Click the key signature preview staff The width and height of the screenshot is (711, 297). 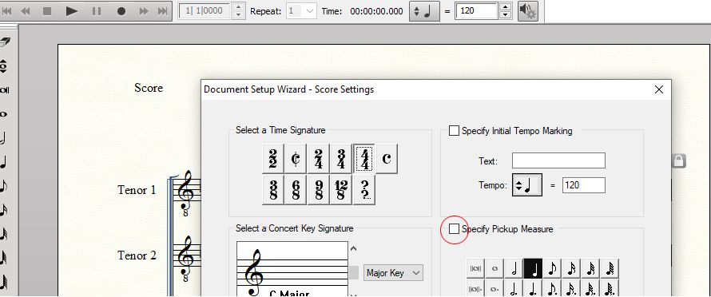click(x=292, y=269)
